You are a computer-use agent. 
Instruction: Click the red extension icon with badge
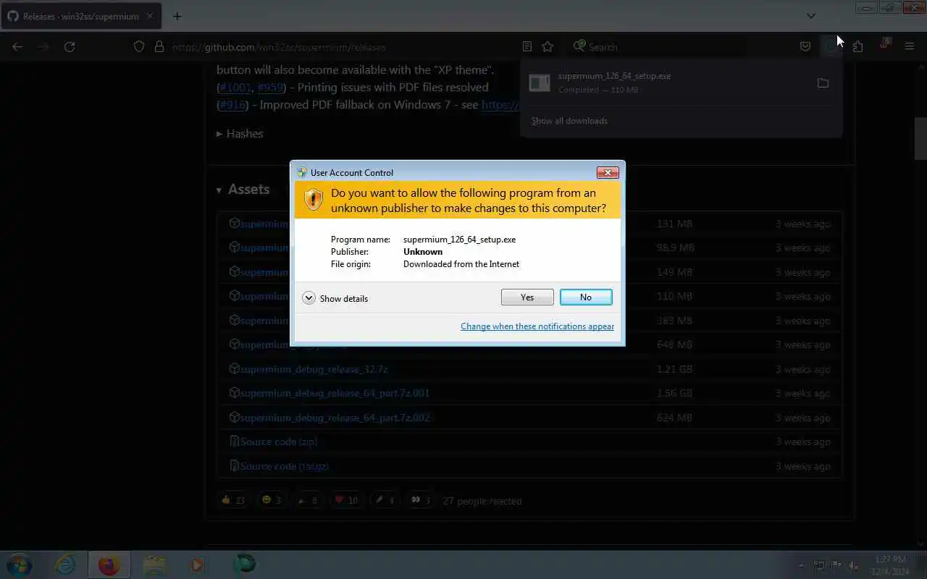(x=884, y=45)
